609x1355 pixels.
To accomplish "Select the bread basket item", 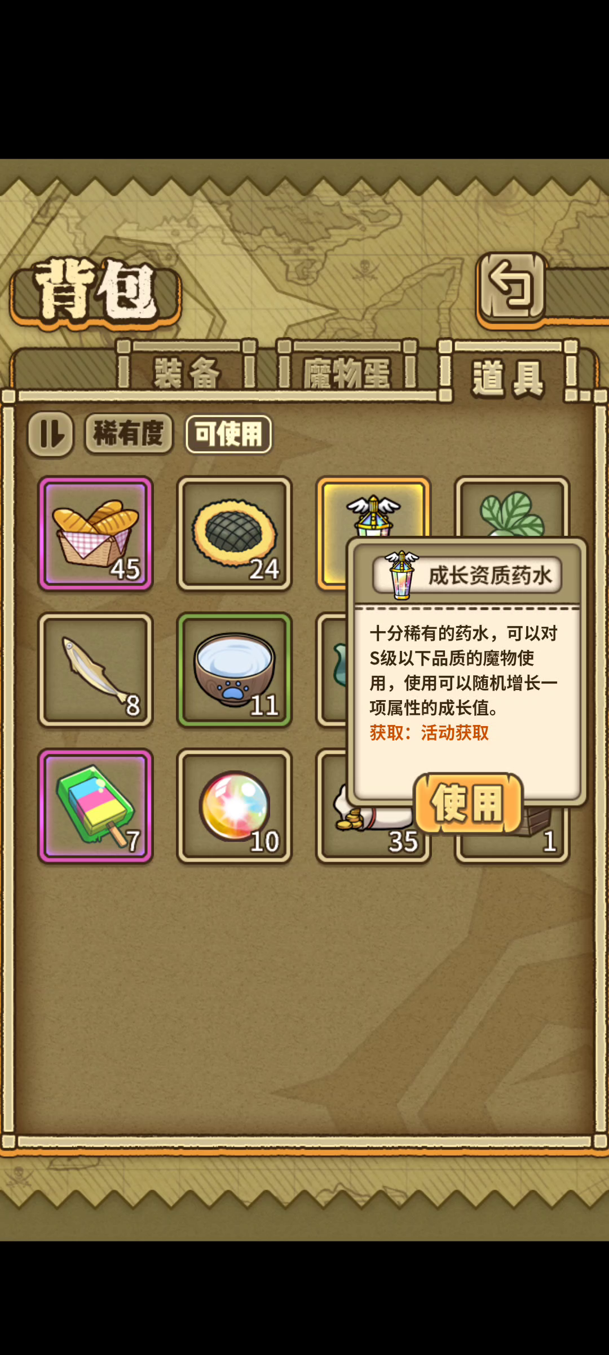I will pyautogui.click(x=95, y=534).
